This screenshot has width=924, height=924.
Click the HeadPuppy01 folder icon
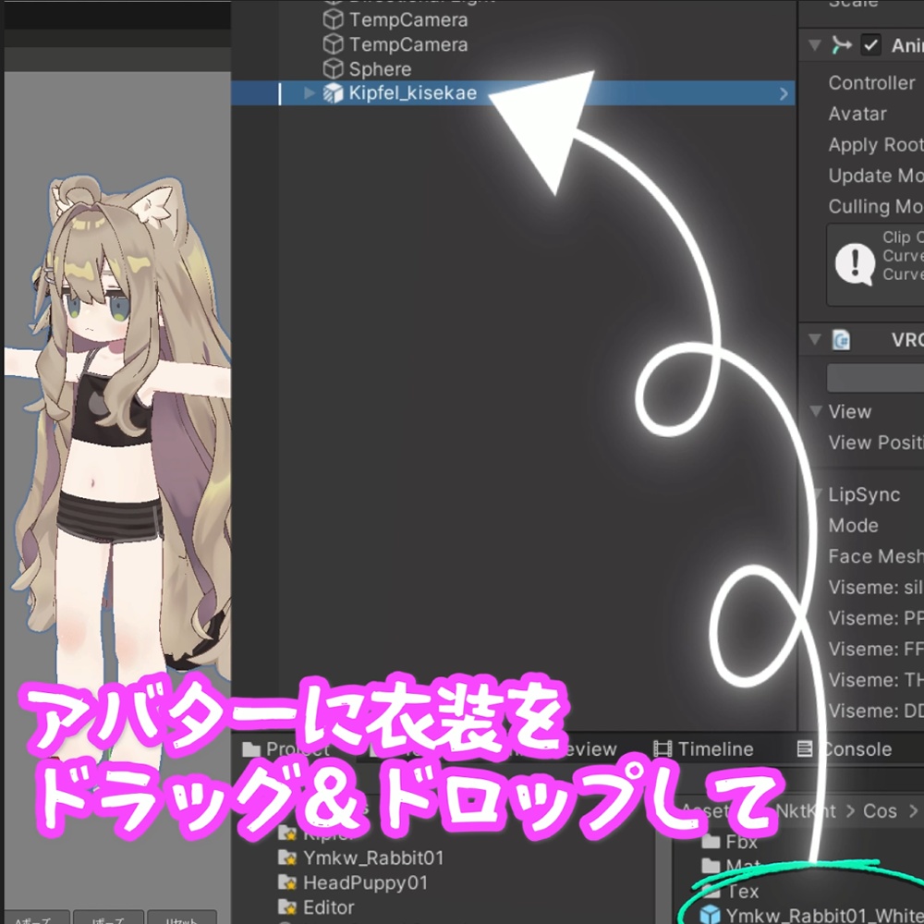point(286,882)
